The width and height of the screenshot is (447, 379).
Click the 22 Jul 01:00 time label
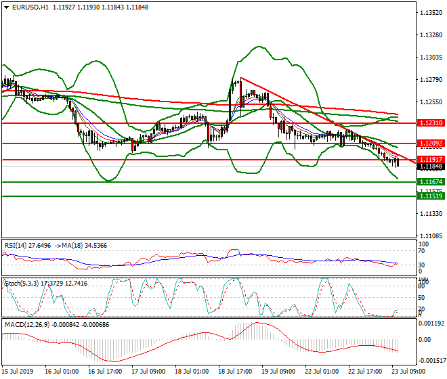point(322,372)
